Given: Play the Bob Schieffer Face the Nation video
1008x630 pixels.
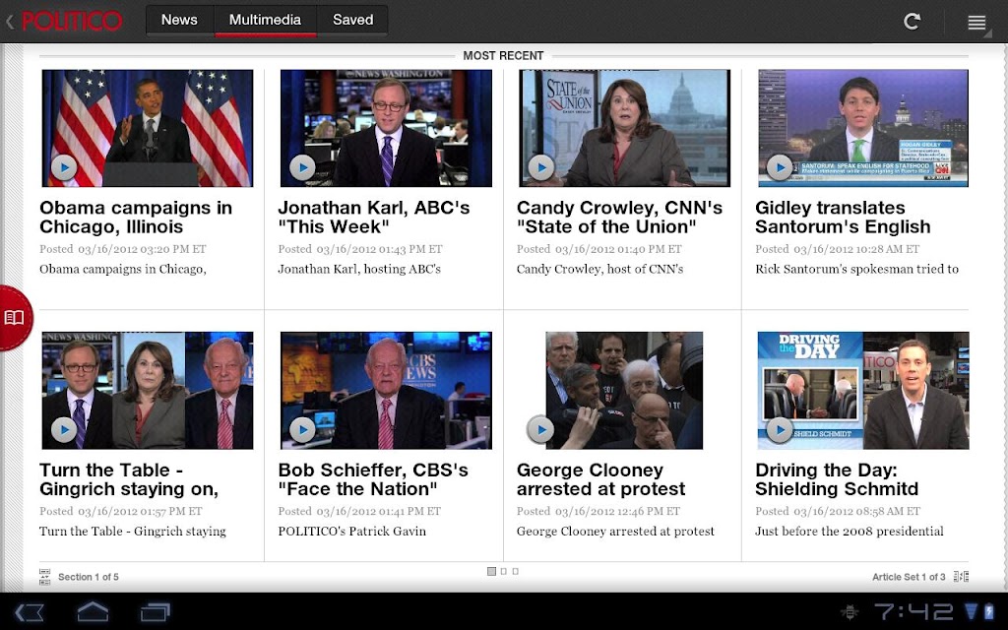Looking at the screenshot, I should coord(302,429).
